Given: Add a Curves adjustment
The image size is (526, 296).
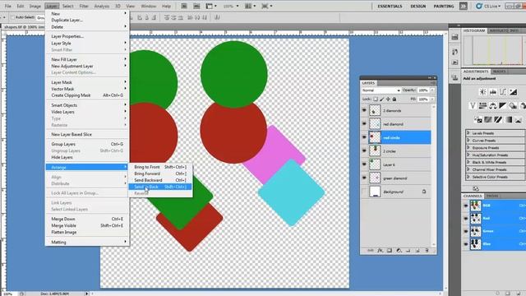Looking at the screenshot, I should pos(503,92).
